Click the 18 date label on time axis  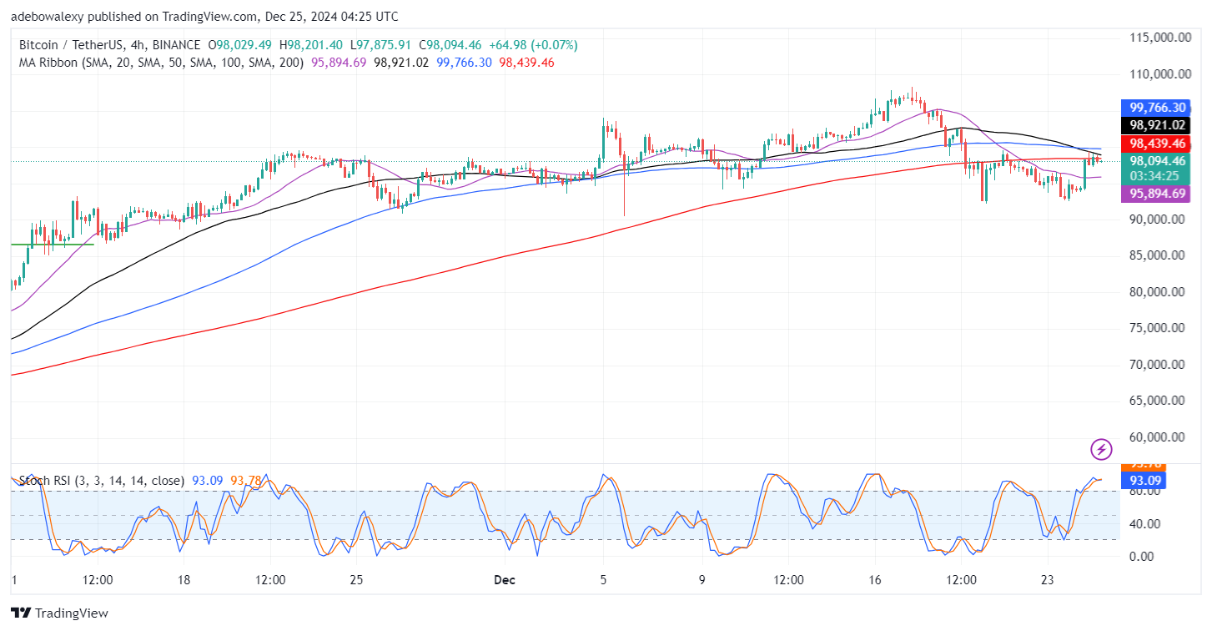pos(184,580)
